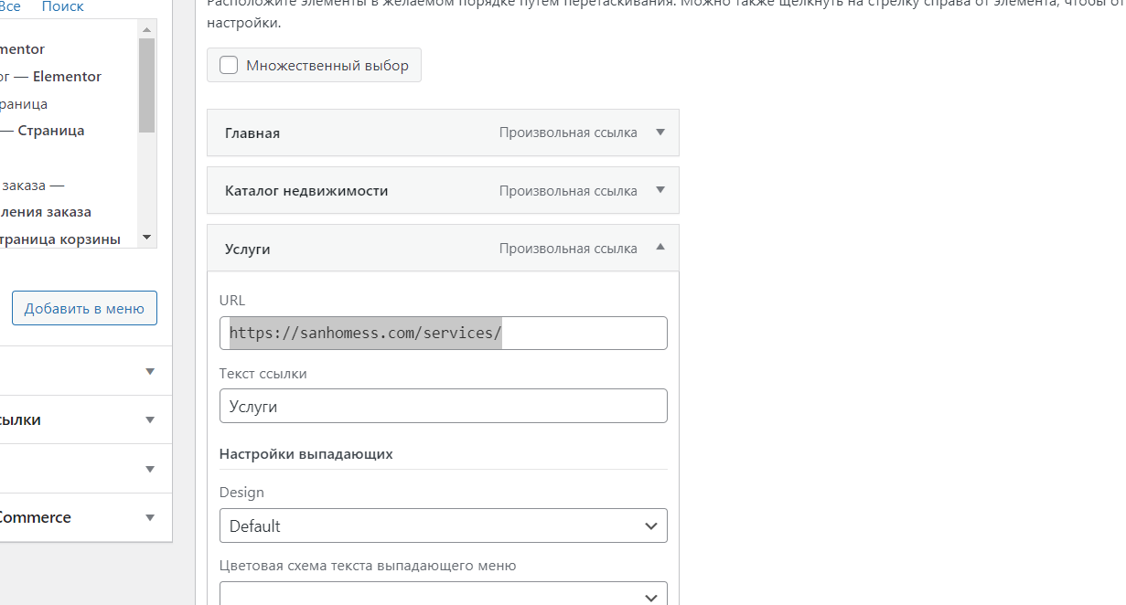Open the Design dropdown
1126x605 pixels.
click(444, 526)
